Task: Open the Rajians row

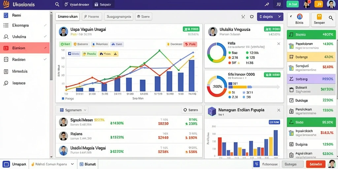Action: click(x=129, y=136)
